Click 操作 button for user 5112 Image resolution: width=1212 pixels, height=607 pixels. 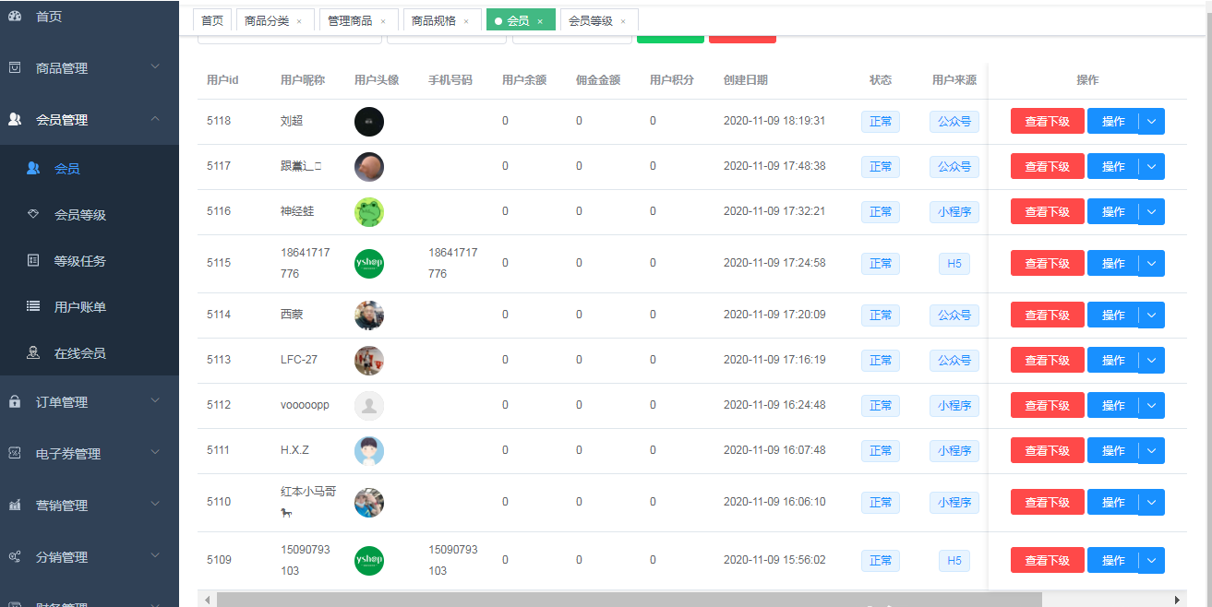(x=1113, y=406)
